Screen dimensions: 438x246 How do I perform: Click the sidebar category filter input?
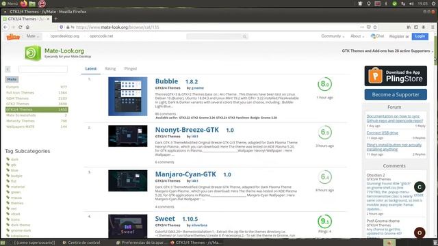[x=43, y=69]
